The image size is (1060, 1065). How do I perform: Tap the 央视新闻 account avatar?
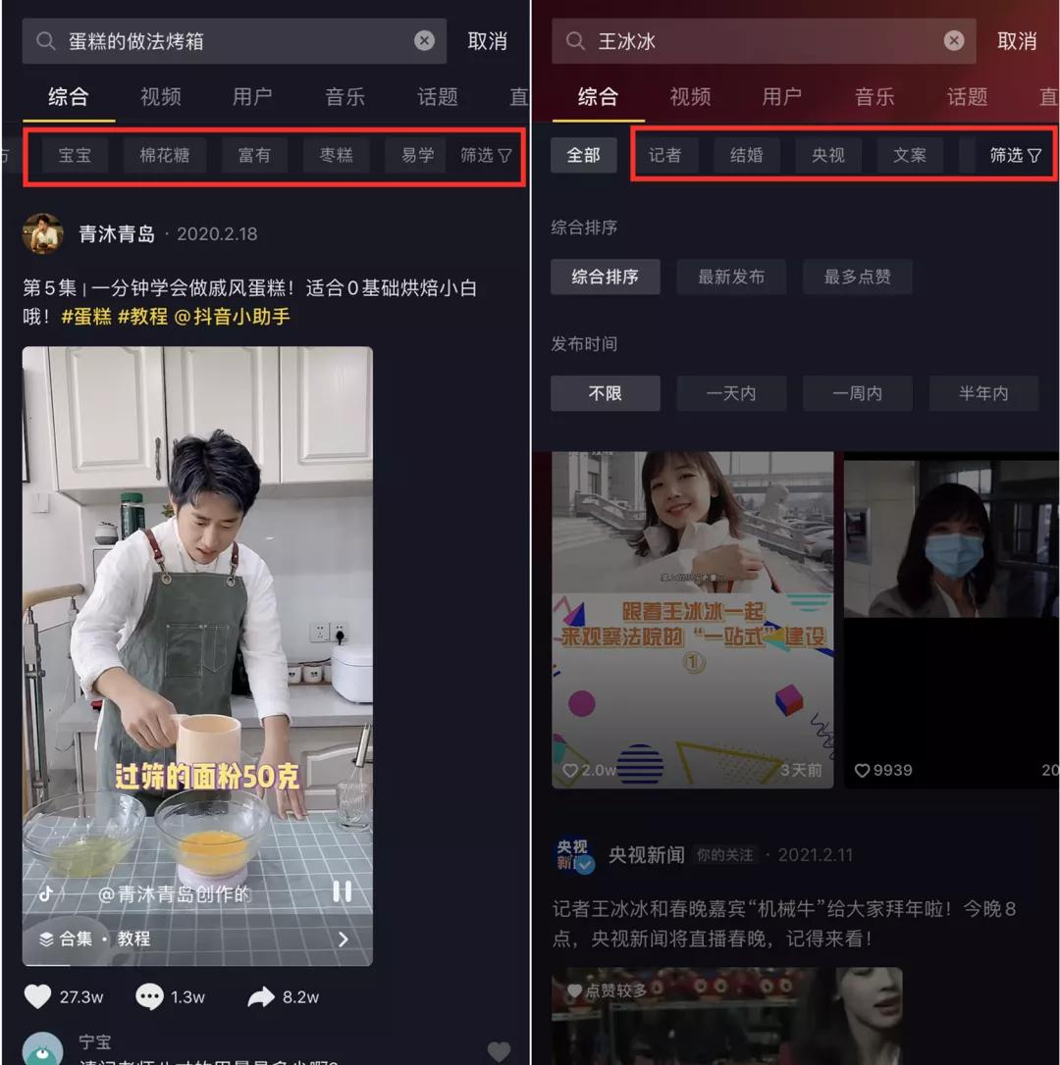click(x=574, y=855)
